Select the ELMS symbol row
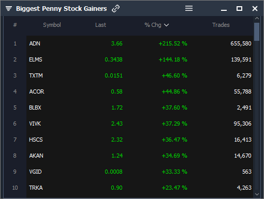Image resolution: width=264 pixels, height=199 pixels. [x=140, y=59]
